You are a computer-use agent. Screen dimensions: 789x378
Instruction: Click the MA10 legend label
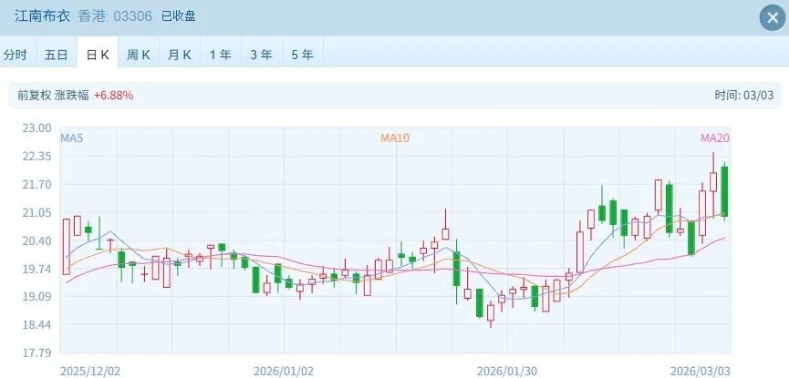394,138
